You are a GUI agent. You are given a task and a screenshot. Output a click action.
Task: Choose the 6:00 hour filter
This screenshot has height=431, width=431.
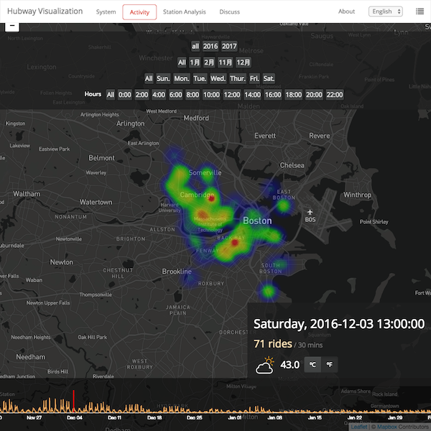(x=176, y=95)
